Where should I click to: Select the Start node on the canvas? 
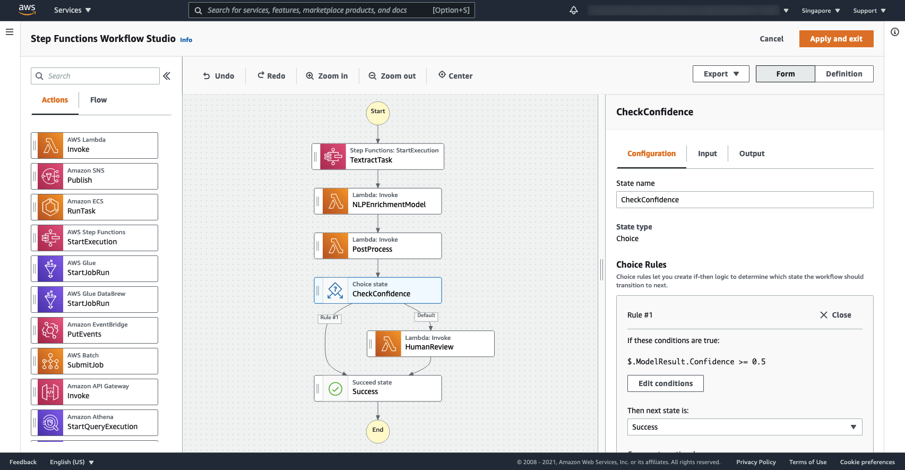click(378, 113)
